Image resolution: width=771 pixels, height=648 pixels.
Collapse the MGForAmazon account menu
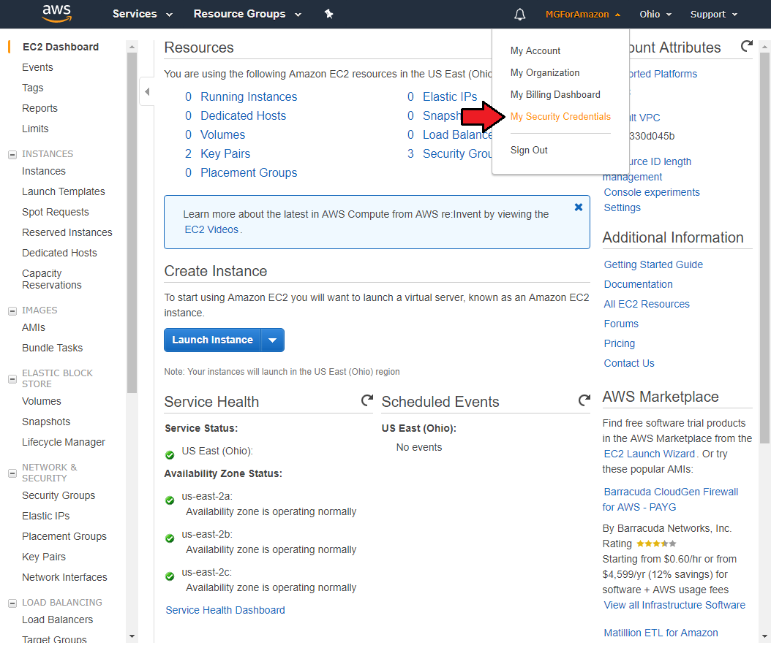[583, 14]
